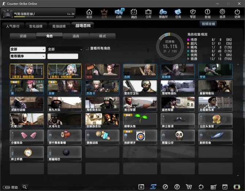Open the 公告 announcements speaker icon
The image size is (245, 191).
point(119,14)
